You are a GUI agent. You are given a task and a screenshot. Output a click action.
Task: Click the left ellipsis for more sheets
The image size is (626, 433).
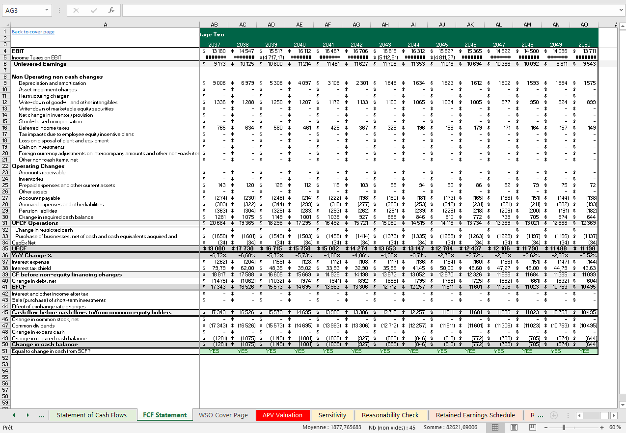tap(42, 415)
